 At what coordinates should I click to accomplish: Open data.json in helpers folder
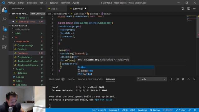(x=22, y=73)
